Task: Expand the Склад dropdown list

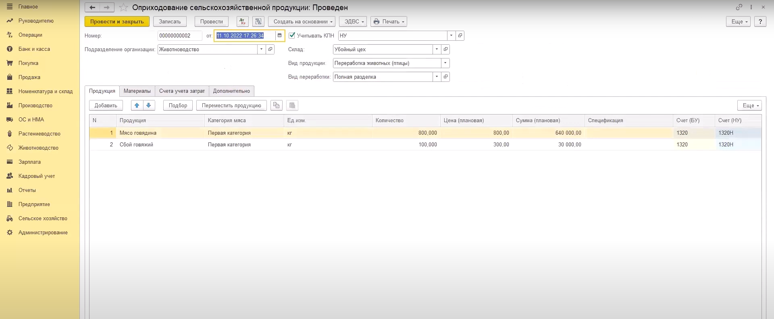Action: click(437, 49)
